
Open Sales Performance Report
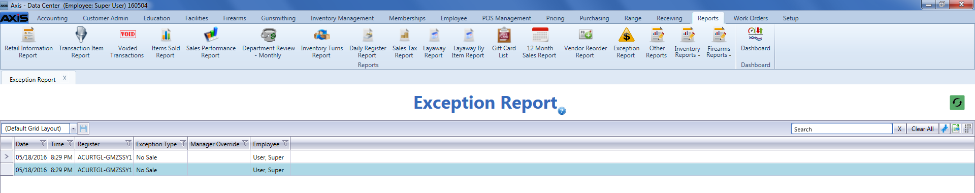[x=211, y=43]
